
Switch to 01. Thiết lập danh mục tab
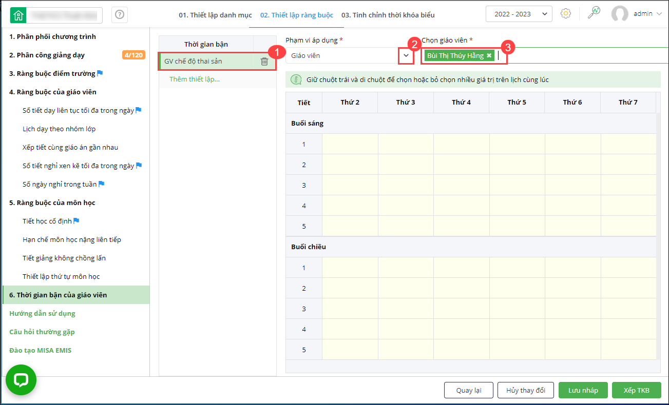tap(215, 15)
